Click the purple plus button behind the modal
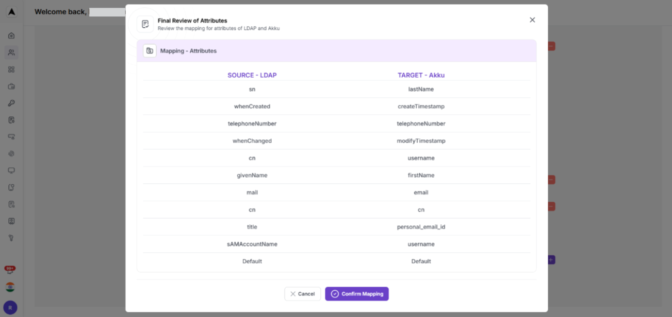This screenshot has height=317, width=672. tap(550, 260)
